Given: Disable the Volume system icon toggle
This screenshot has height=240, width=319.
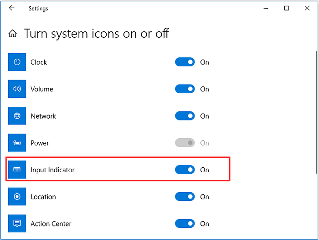Looking at the screenshot, I should (185, 89).
